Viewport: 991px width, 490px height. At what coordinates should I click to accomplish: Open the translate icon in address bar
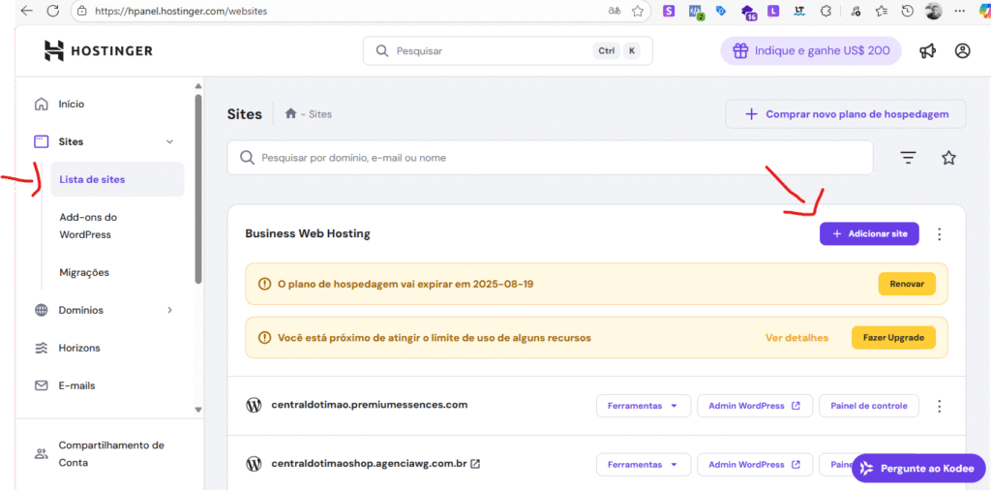click(x=614, y=11)
